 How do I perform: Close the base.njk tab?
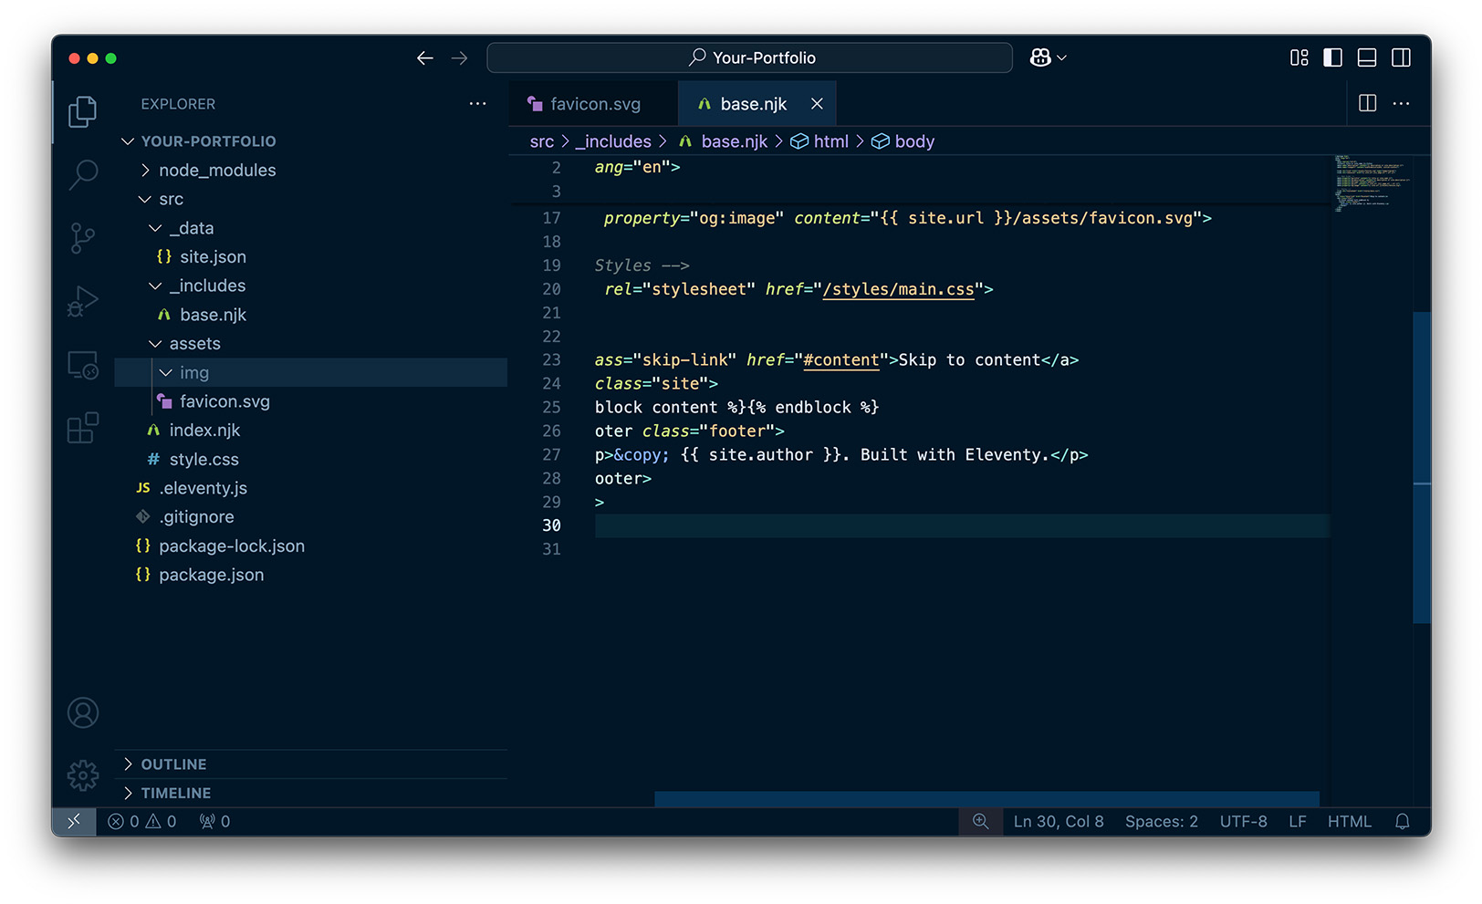tap(817, 104)
